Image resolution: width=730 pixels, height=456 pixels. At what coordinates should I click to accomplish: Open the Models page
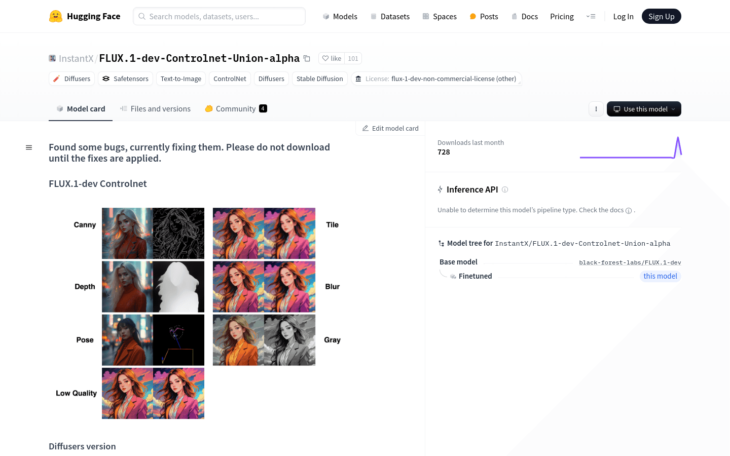pyautogui.click(x=340, y=16)
